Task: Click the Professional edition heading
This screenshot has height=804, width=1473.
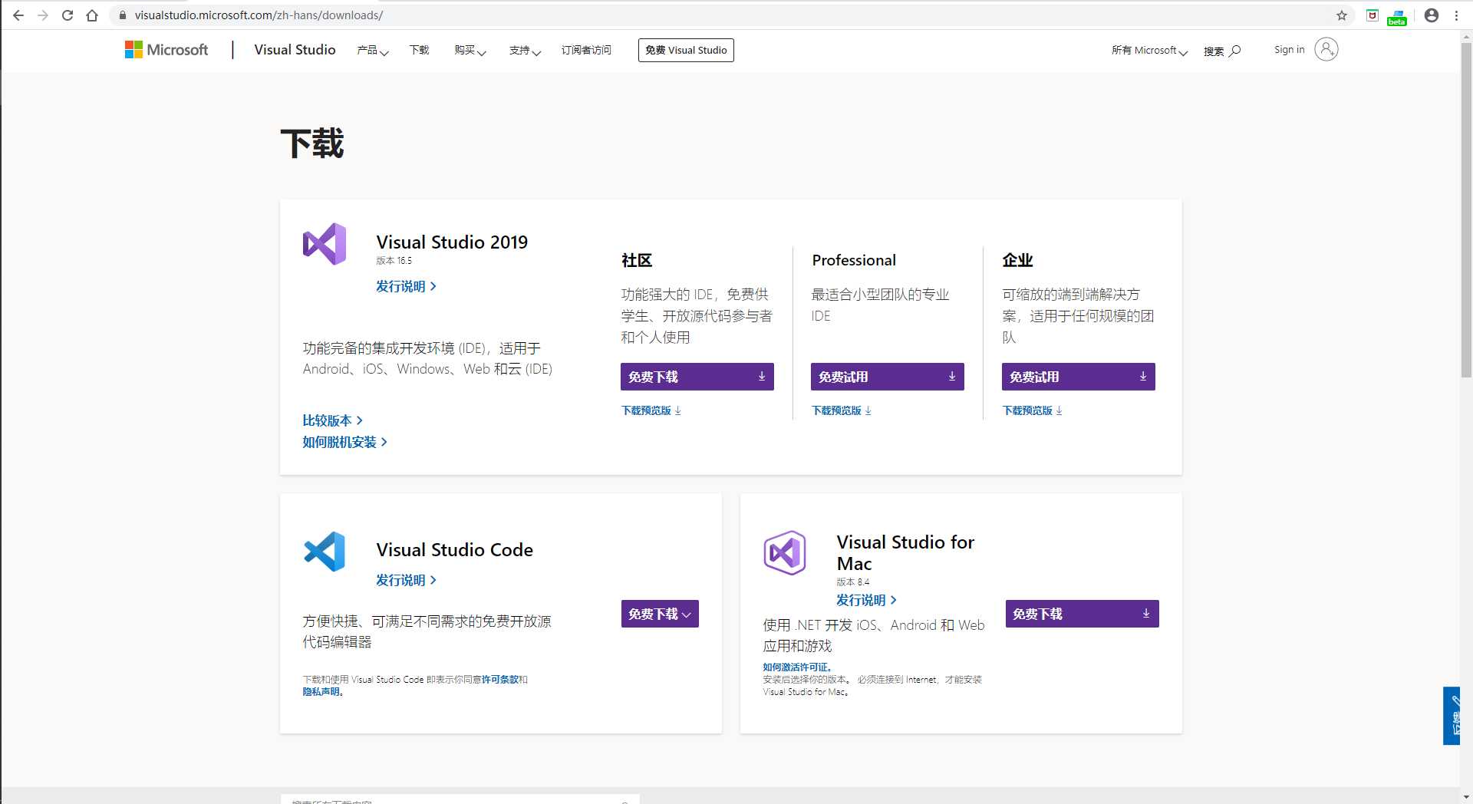Action: click(x=854, y=260)
